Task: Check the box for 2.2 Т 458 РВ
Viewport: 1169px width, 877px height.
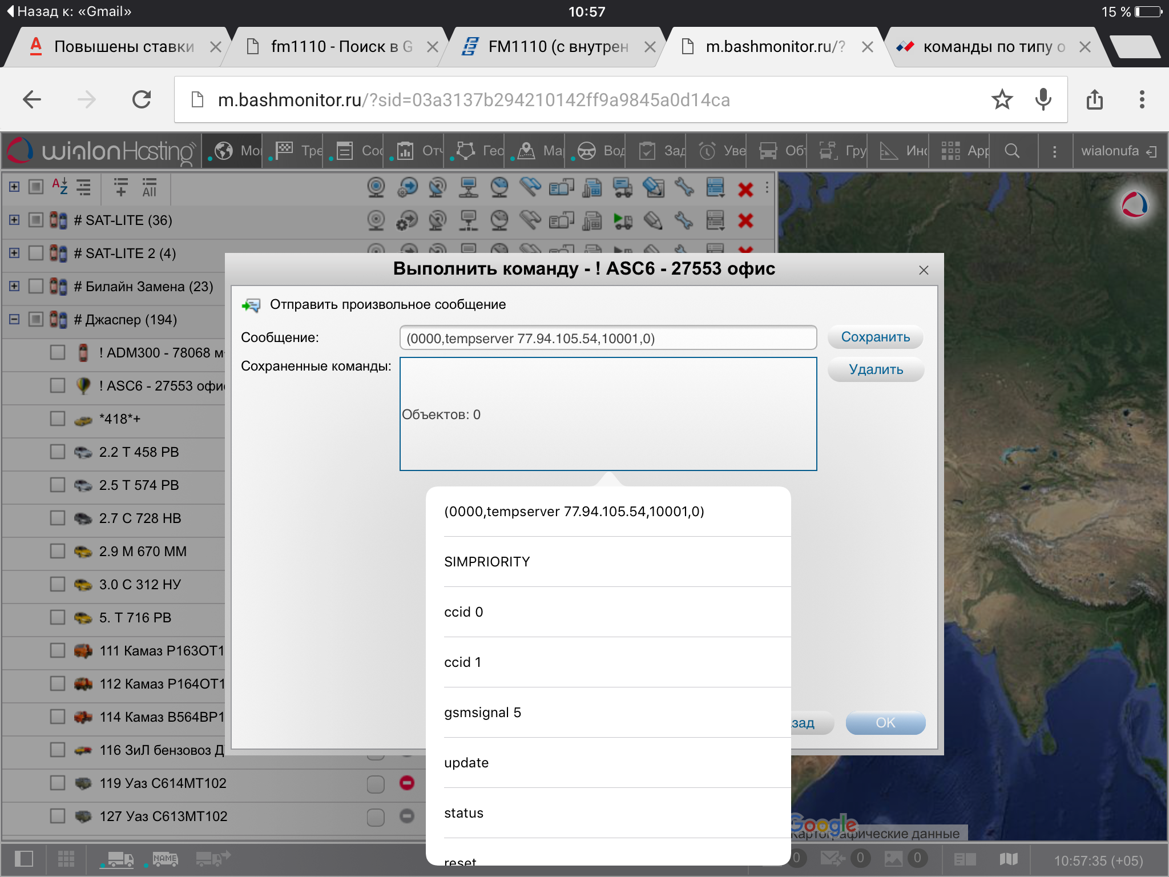Action: tap(58, 452)
